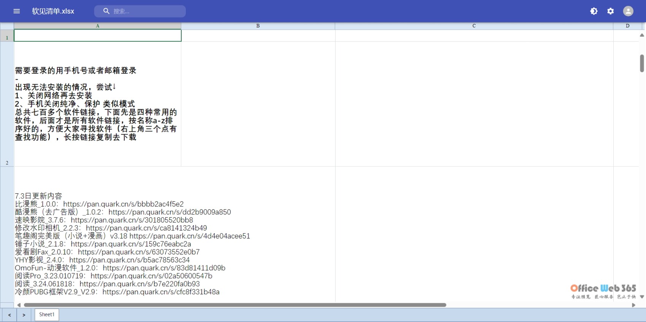The image size is (646, 322).
Task: Click the horizontal scroll left arrow
Action: tap(19, 305)
